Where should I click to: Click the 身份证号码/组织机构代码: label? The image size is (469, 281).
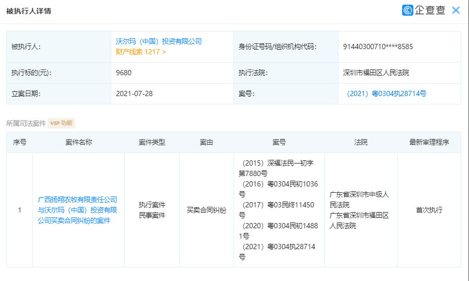[x=277, y=46]
